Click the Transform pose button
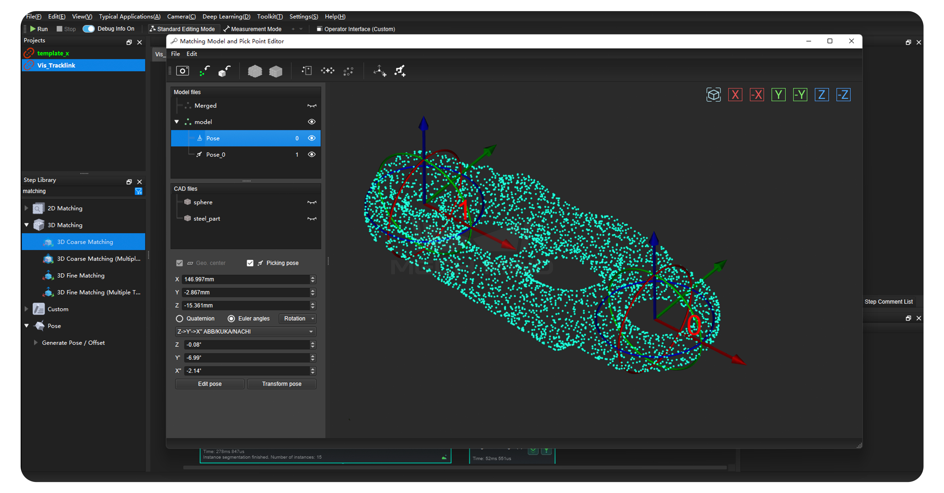Image resolution: width=944 pixels, height=493 pixels. click(281, 384)
